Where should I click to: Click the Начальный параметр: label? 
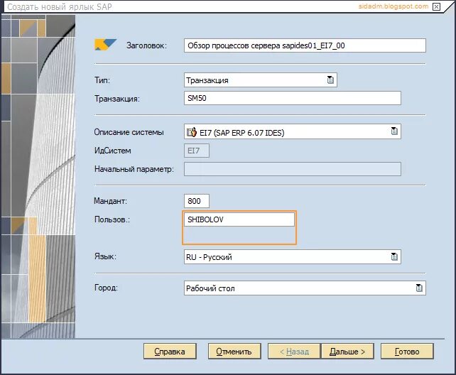(x=134, y=169)
